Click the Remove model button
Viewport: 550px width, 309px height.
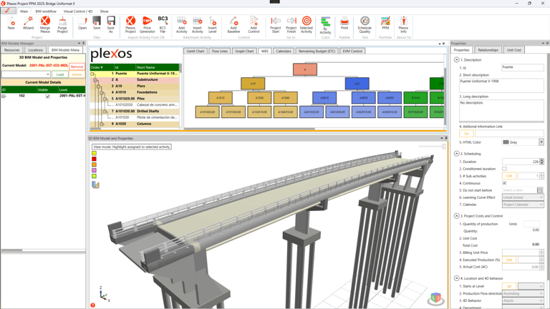coord(77,67)
